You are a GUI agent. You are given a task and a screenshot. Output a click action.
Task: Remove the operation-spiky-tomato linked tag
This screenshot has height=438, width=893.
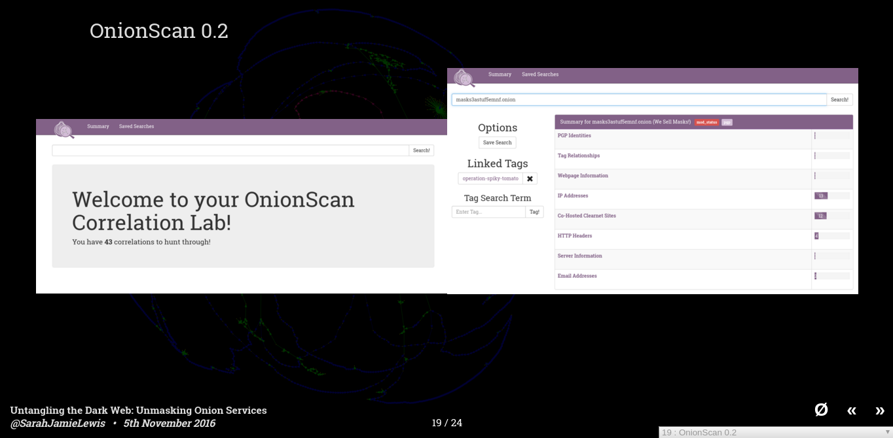[x=530, y=178]
